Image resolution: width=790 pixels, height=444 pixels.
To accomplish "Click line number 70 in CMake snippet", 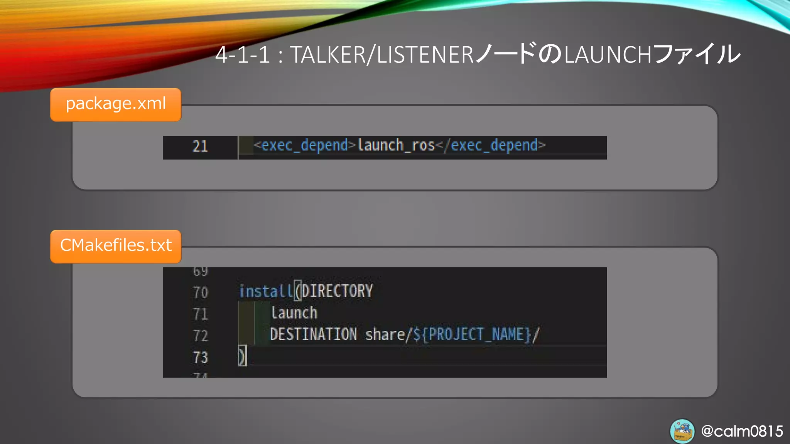I will 200,292.
